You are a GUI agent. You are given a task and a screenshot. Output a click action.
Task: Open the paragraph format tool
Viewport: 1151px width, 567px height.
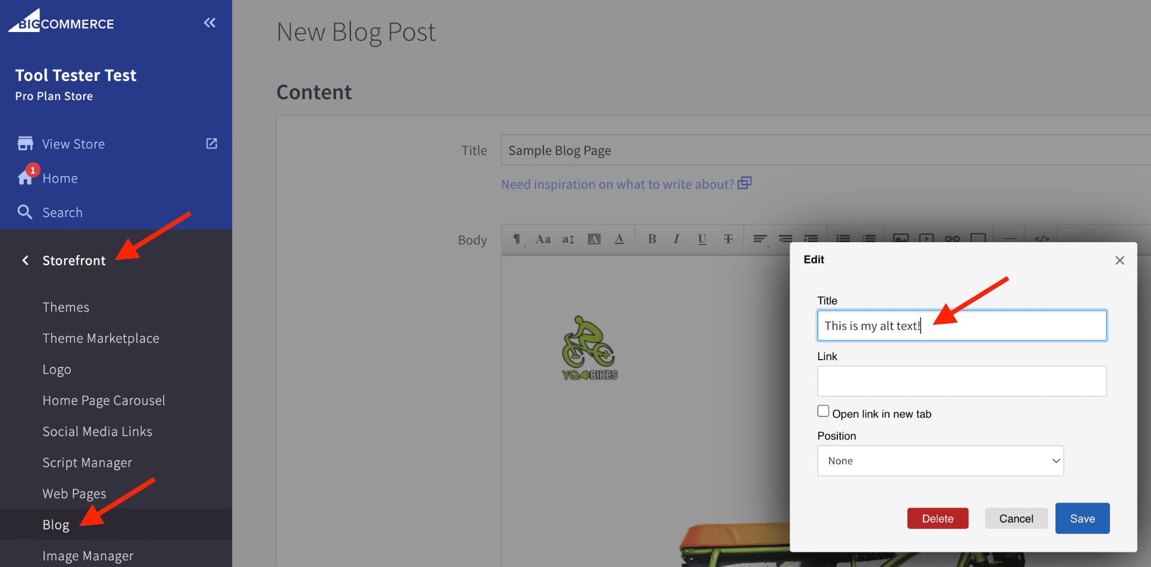(x=517, y=239)
